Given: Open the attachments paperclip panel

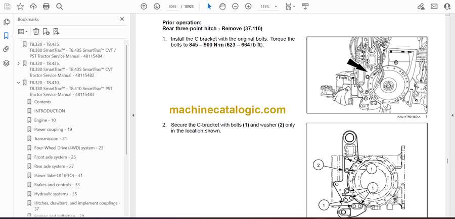Looking at the screenshot, I should (x=7, y=49).
